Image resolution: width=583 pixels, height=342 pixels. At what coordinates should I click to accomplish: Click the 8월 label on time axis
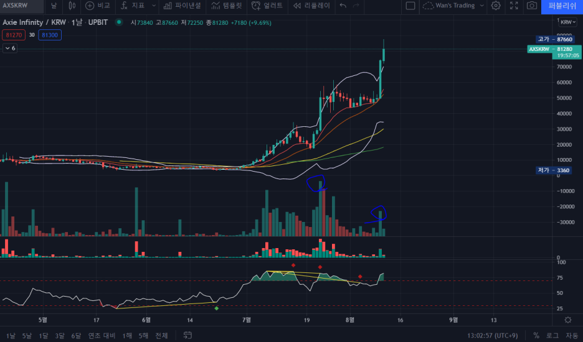pyautogui.click(x=350, y=320)
